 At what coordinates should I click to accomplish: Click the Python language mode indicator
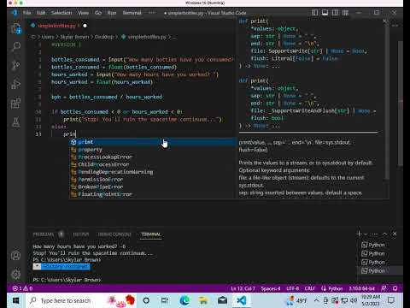(332, 288)
